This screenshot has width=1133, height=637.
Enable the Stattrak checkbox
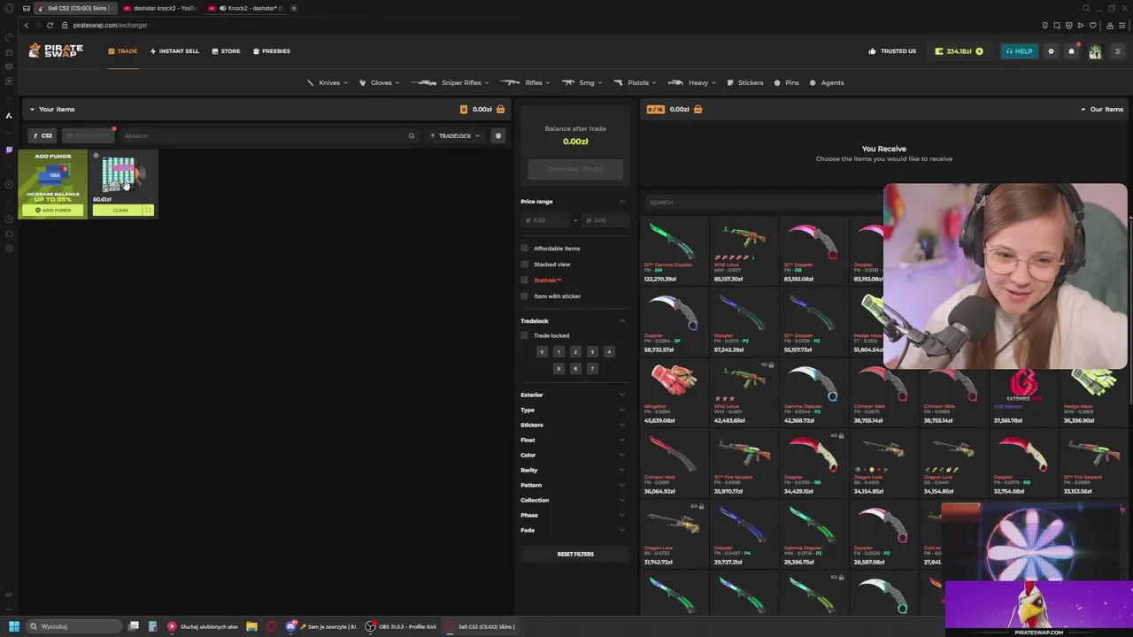coord(525,280)
